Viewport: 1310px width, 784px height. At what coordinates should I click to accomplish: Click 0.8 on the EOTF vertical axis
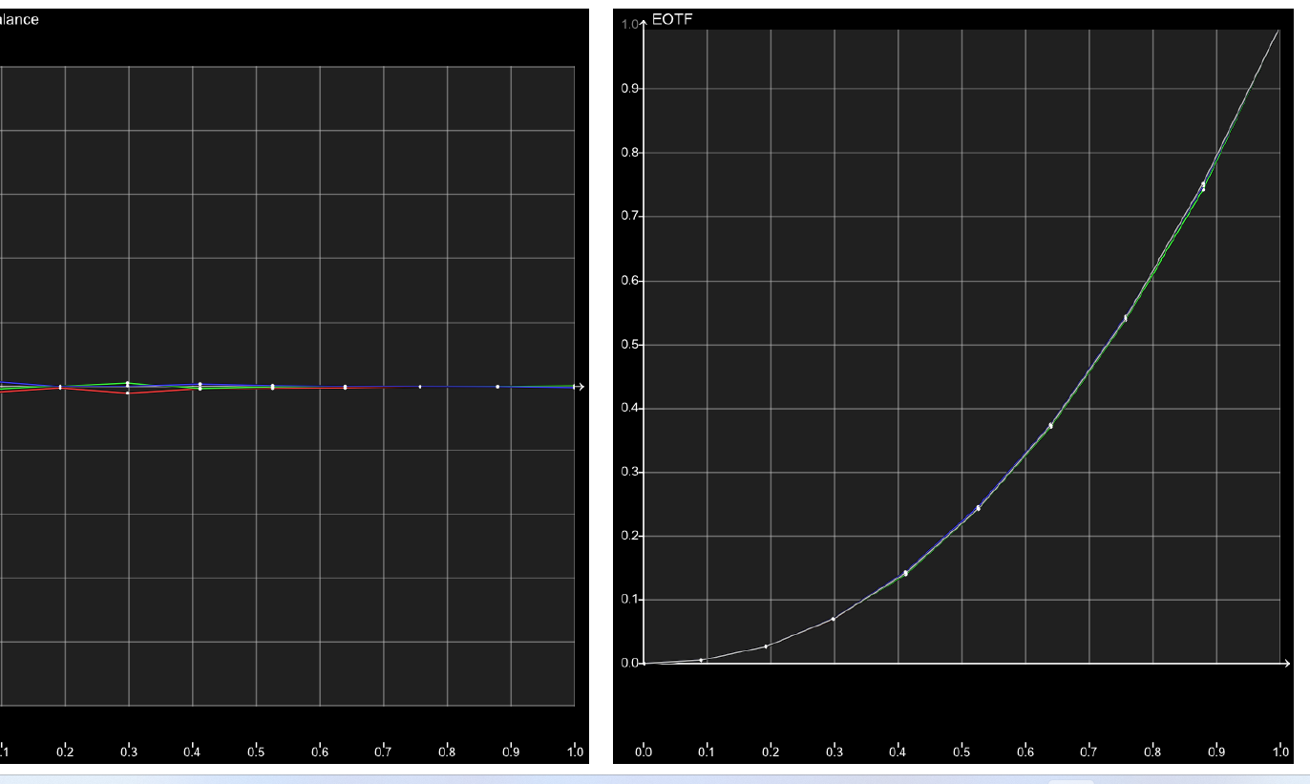click(629, 153)
